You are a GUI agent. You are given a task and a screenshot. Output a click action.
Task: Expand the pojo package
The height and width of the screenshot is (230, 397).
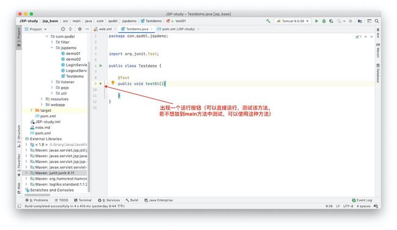point(52,88)
